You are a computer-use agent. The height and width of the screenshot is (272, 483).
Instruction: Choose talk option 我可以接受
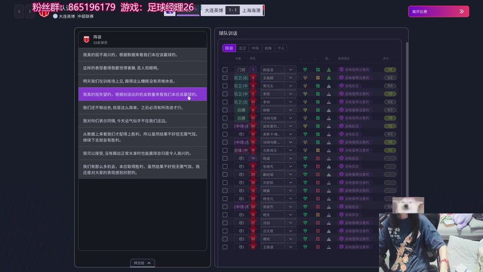pos(142,154)
